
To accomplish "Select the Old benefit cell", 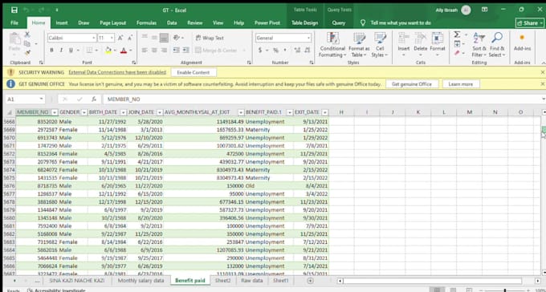I will (269, 186).
